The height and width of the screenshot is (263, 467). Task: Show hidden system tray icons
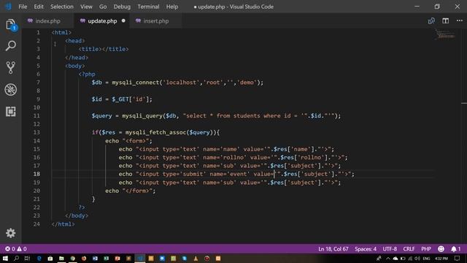pos(387,258)
